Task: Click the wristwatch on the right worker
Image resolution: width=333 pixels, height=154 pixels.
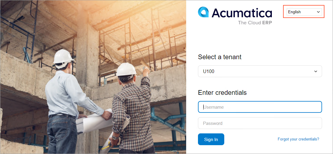Action: tap(115, 137)
